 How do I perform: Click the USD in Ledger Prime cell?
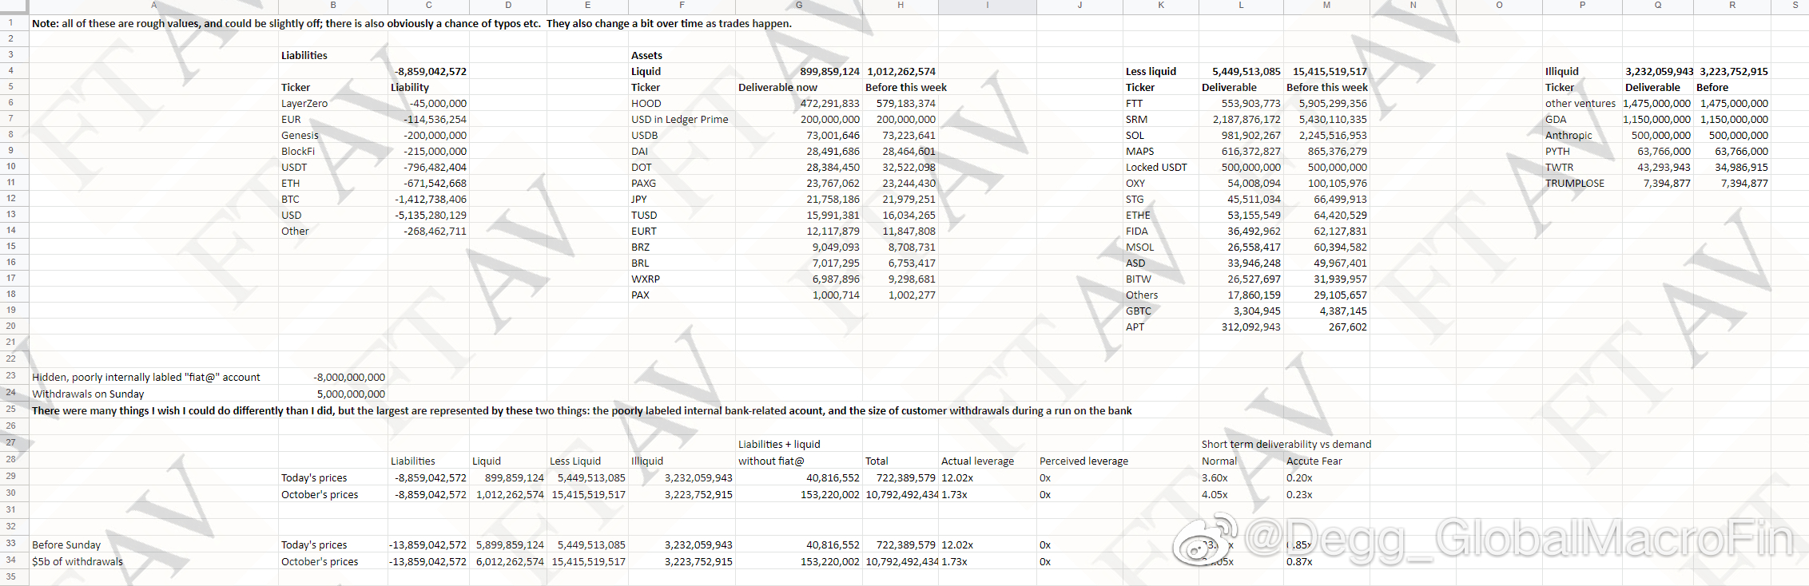(x=682, y=119)
